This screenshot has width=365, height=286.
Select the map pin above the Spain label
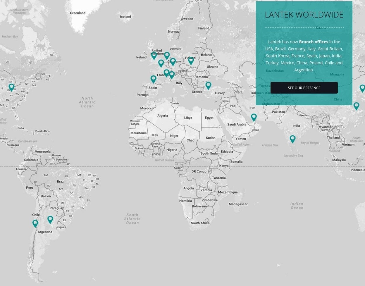pos(153,79)
